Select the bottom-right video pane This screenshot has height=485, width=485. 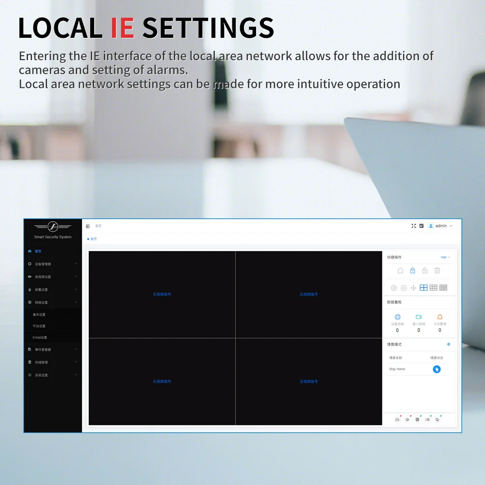tap(308, 382)
